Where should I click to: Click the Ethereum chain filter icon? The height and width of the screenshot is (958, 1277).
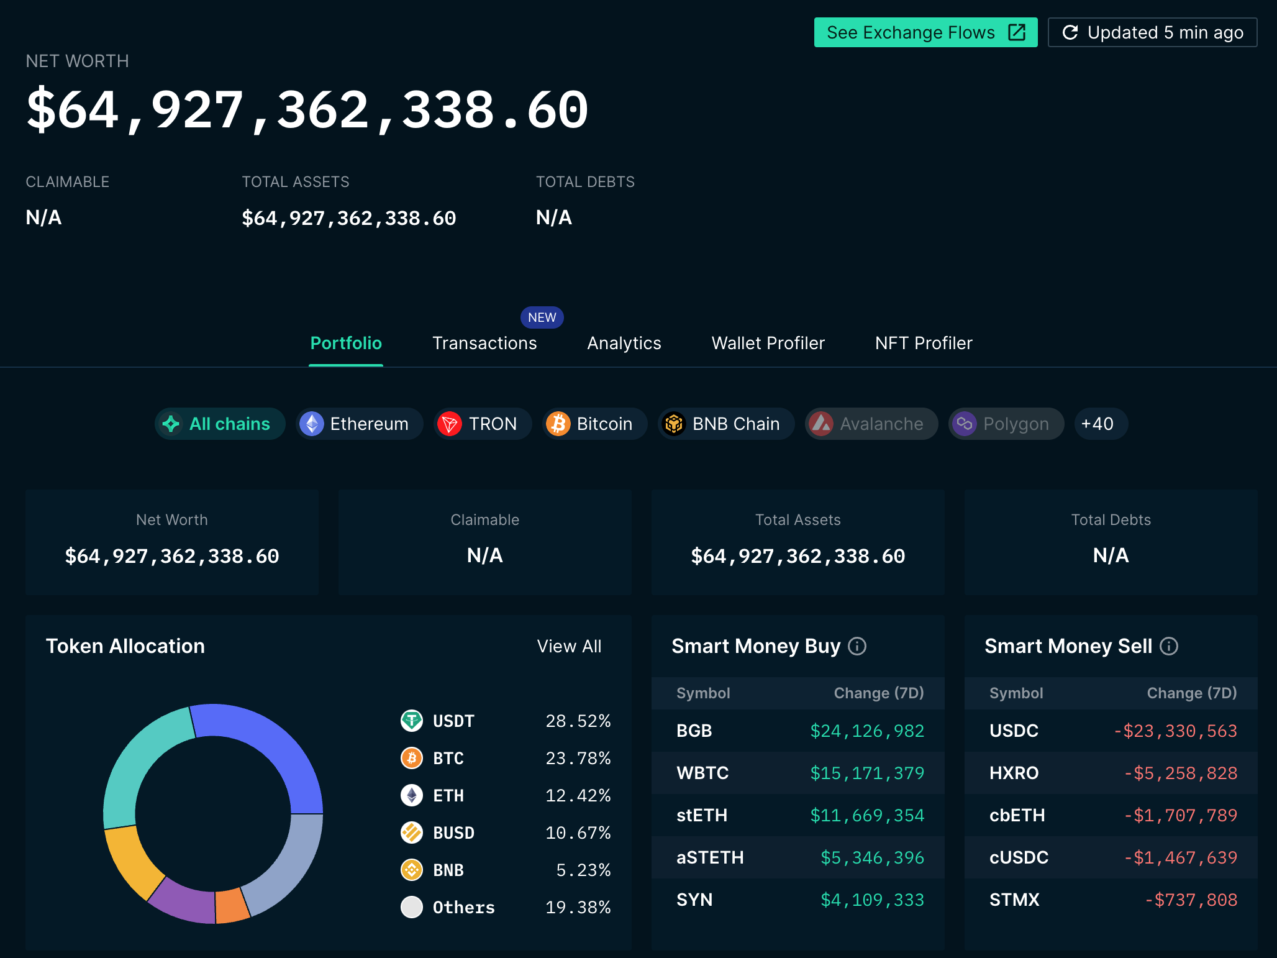312,424
